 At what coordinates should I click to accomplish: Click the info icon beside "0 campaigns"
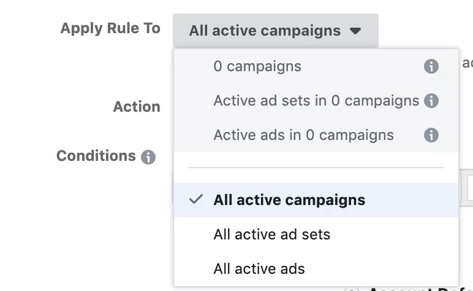pos(431,66)
